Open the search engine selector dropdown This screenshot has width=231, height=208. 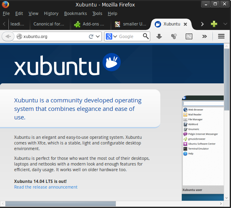(115, 36)
